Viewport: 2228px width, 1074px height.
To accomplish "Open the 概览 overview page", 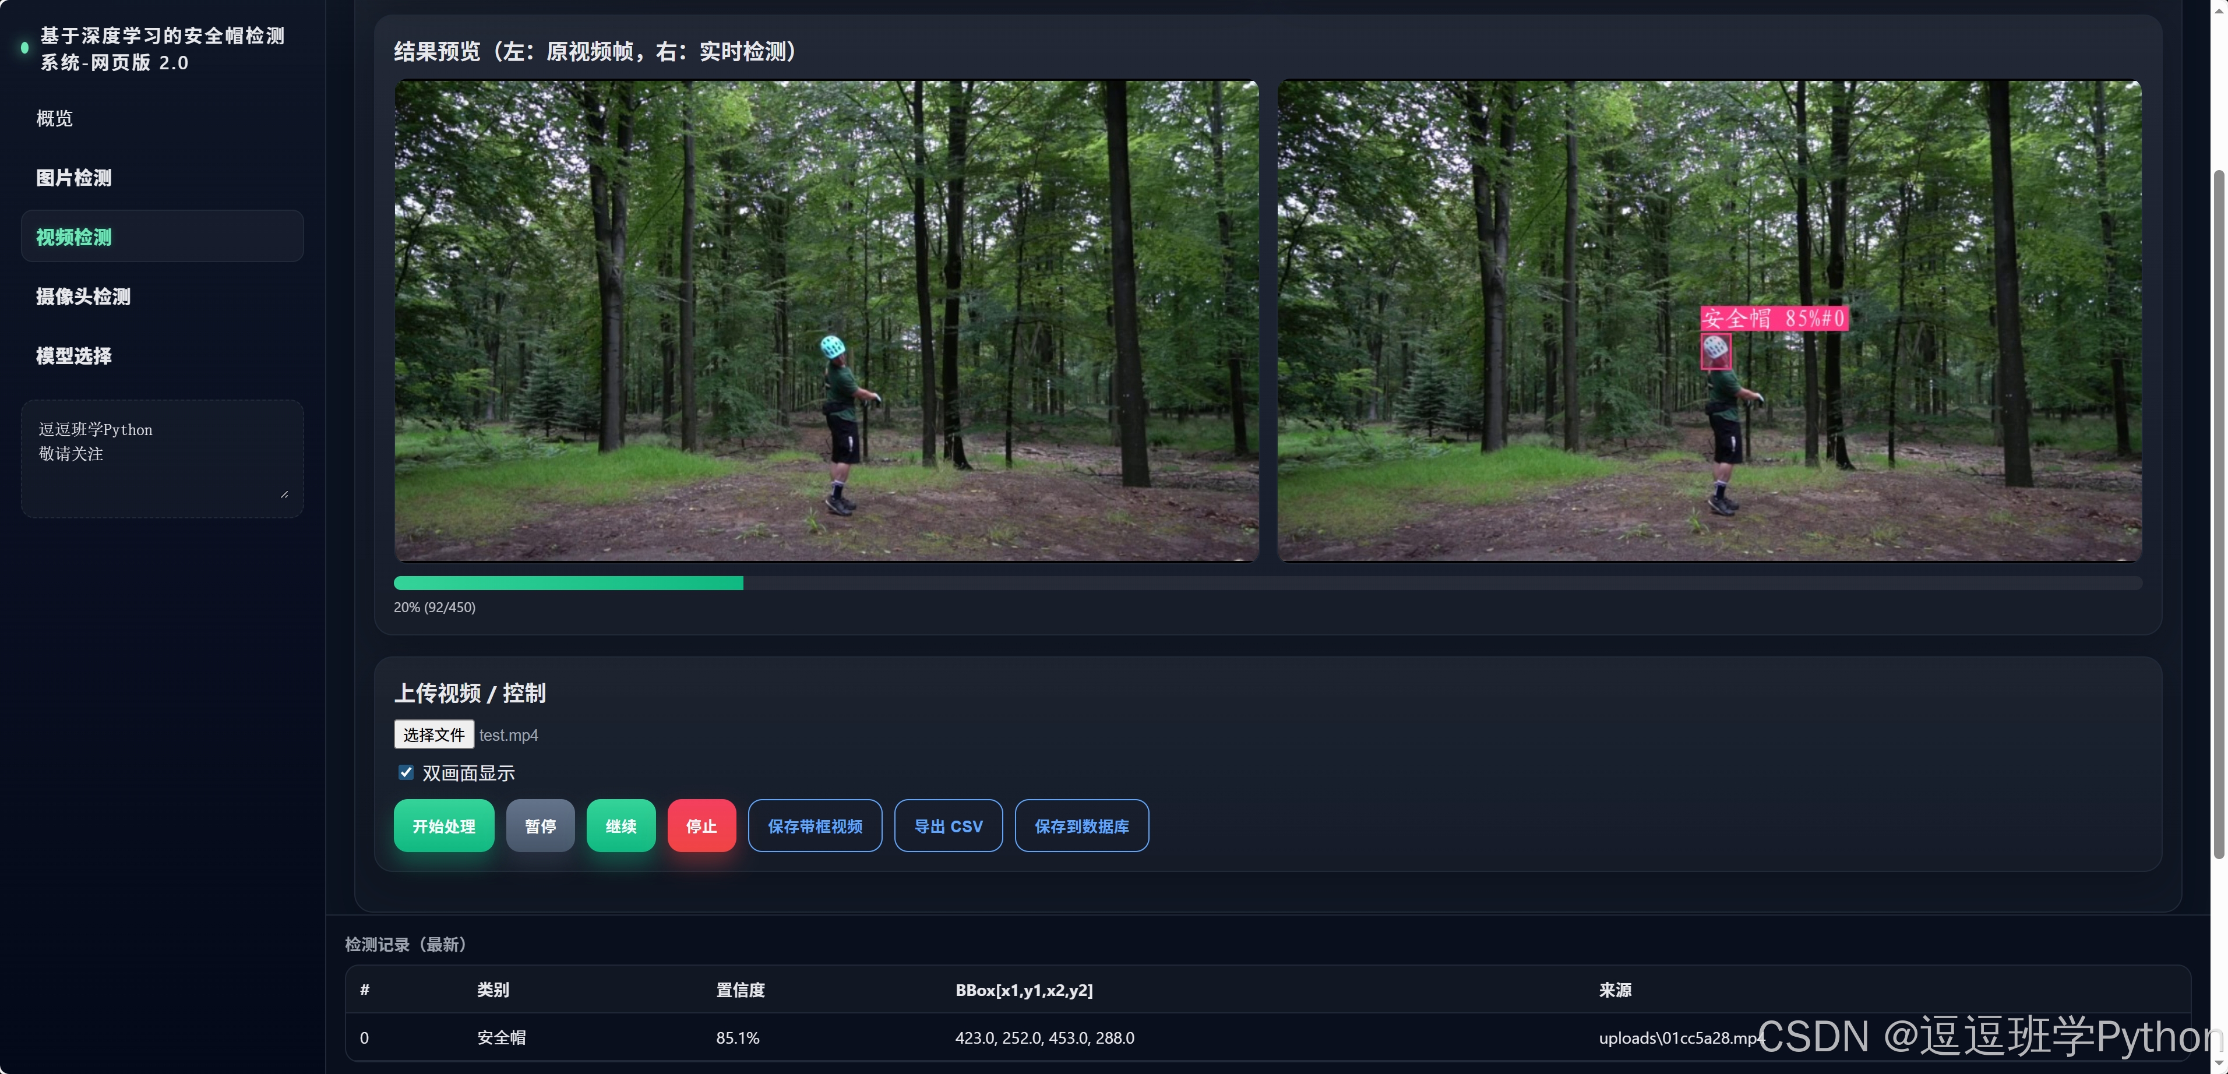I will (x=55, y=118).
